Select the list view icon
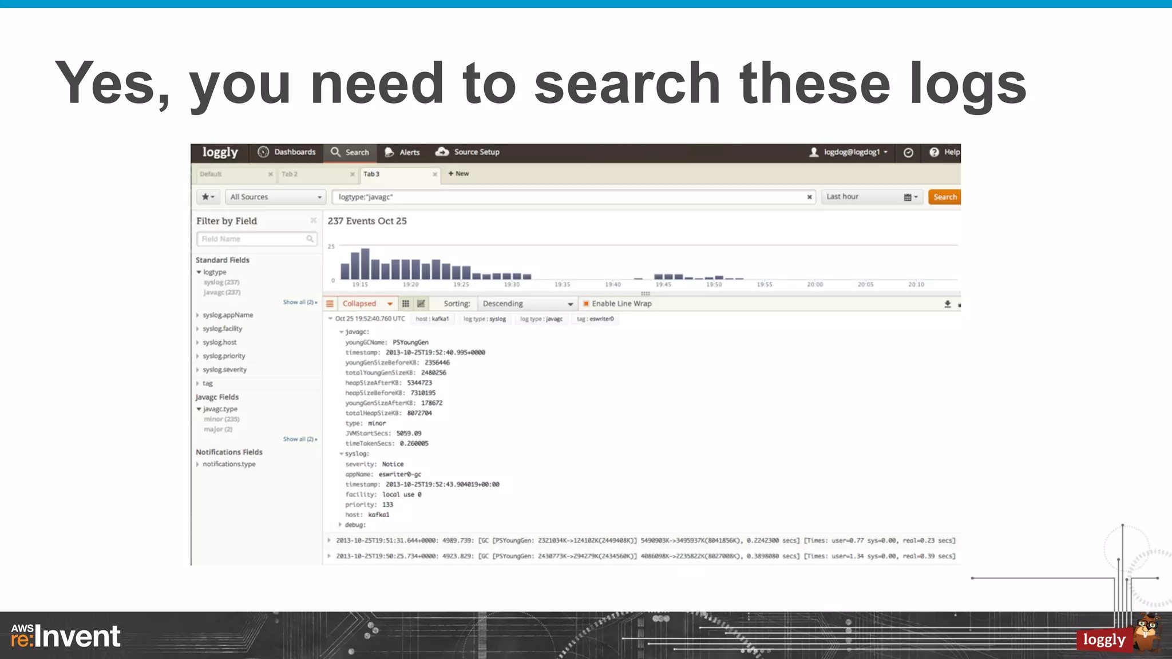 (330, 304)
